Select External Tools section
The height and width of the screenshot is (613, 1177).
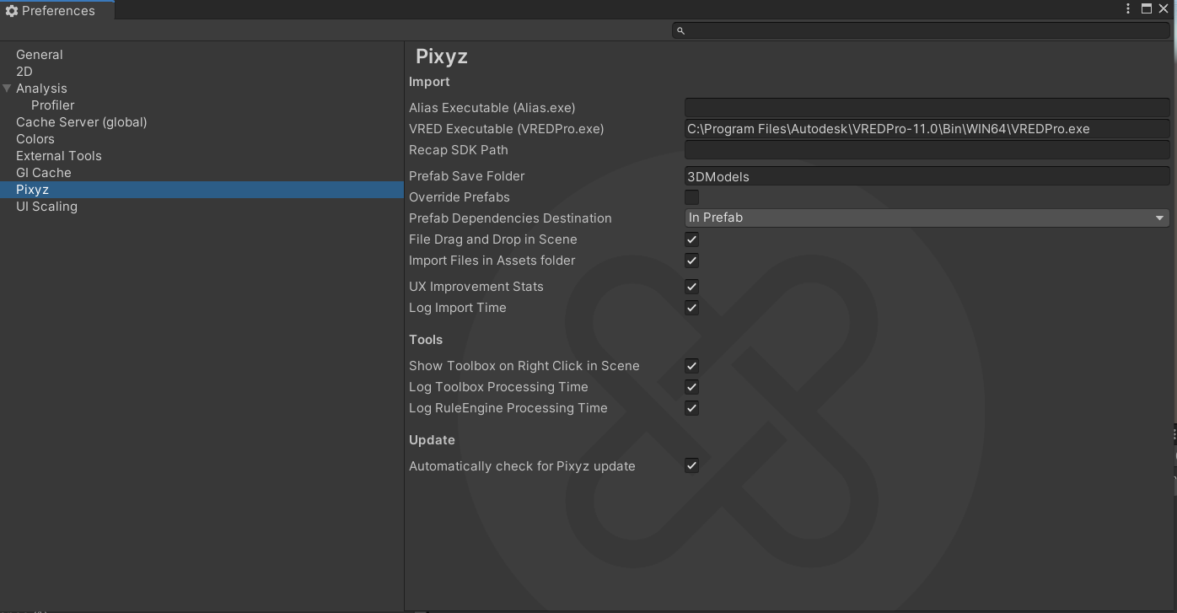59,156
